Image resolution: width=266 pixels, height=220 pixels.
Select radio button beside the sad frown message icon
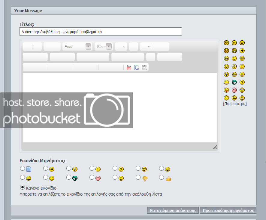coord(45,177)
